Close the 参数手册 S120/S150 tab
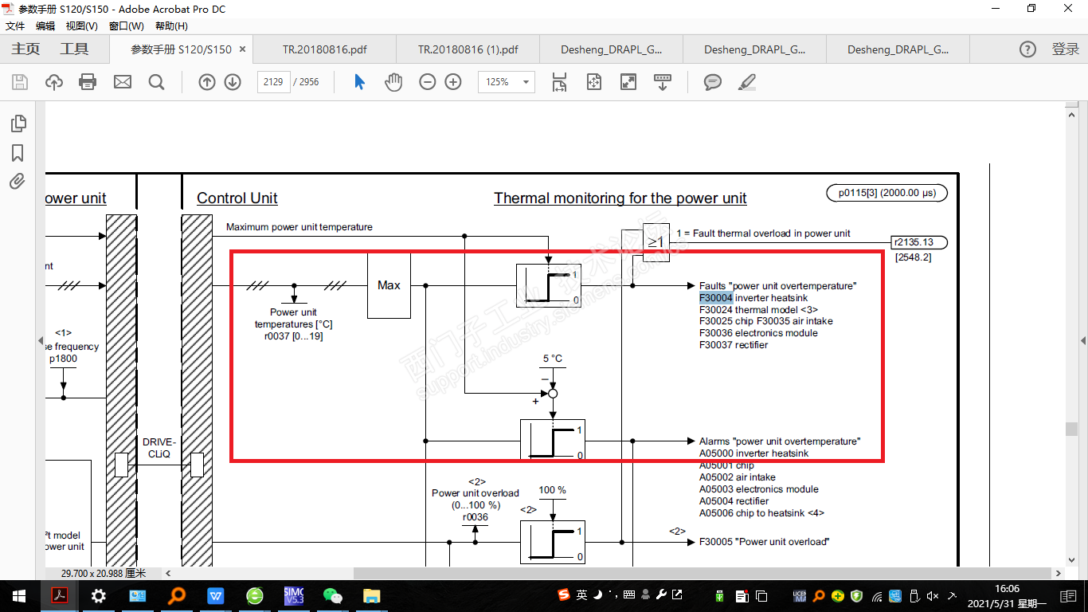1088x612 pixels. [243, 49]
